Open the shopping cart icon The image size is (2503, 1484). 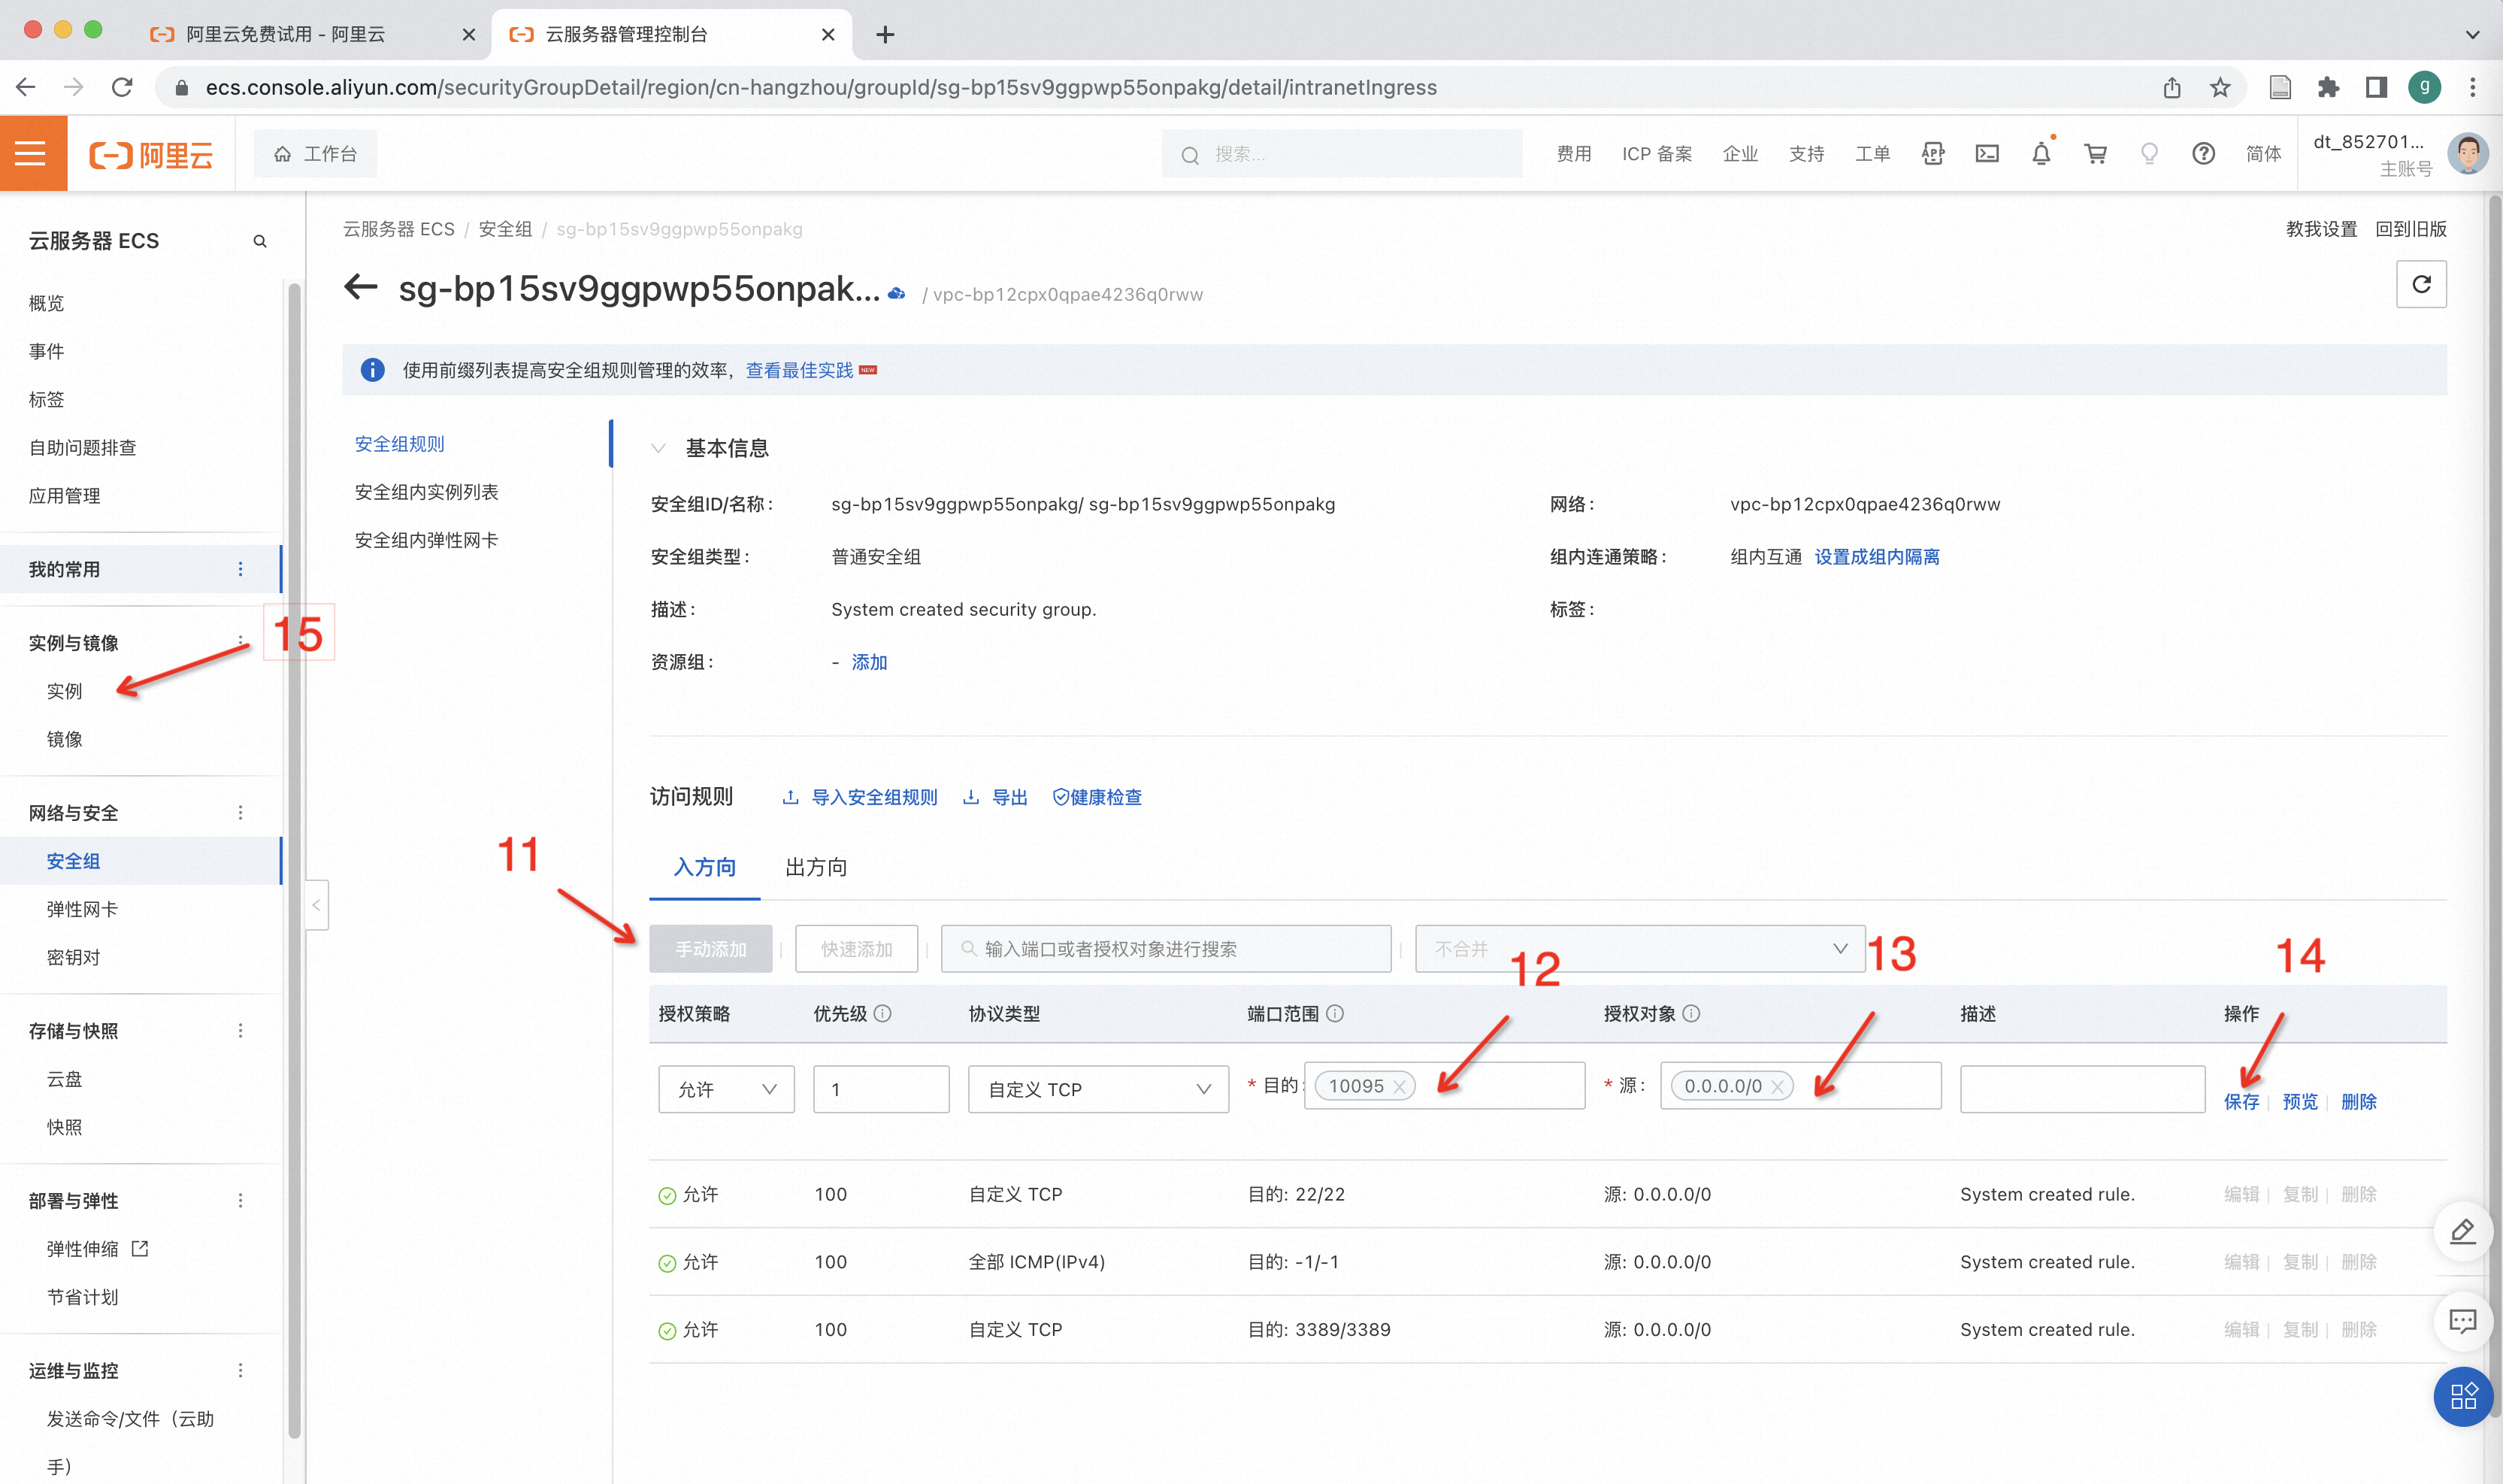(2095, 154)
